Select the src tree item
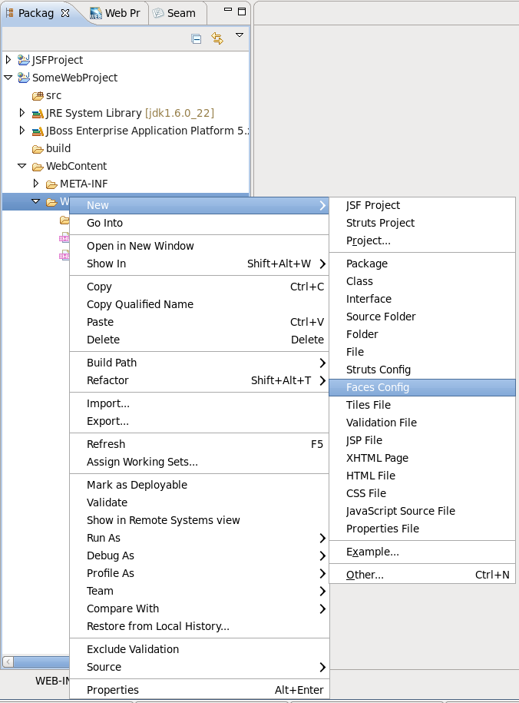 [53, 95]
